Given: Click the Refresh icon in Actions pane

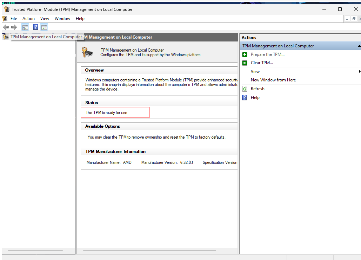Looking at the screenshot, I should 245,89.
